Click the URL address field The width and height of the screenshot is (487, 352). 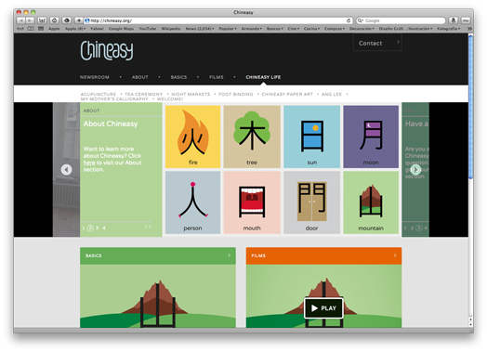tap(218, 20)
